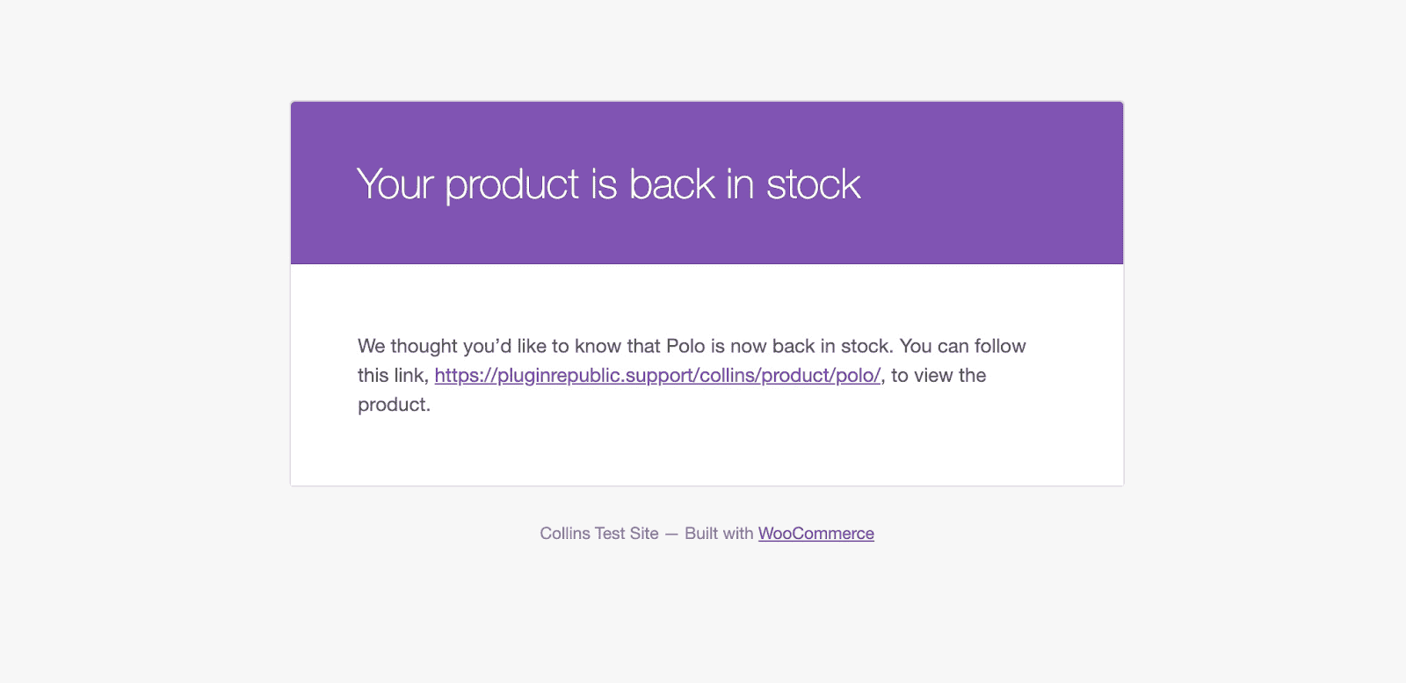
Task: Click the word "product" in the heading
Action: click(x=512, y=186)
